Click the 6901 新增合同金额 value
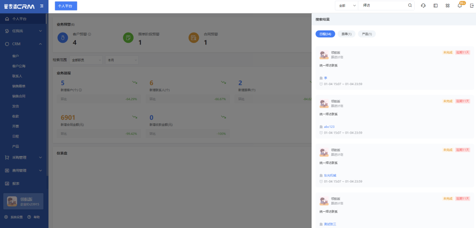Image resolution: width=476 pixels, height=228 pixels. click(x=68, y=117)
